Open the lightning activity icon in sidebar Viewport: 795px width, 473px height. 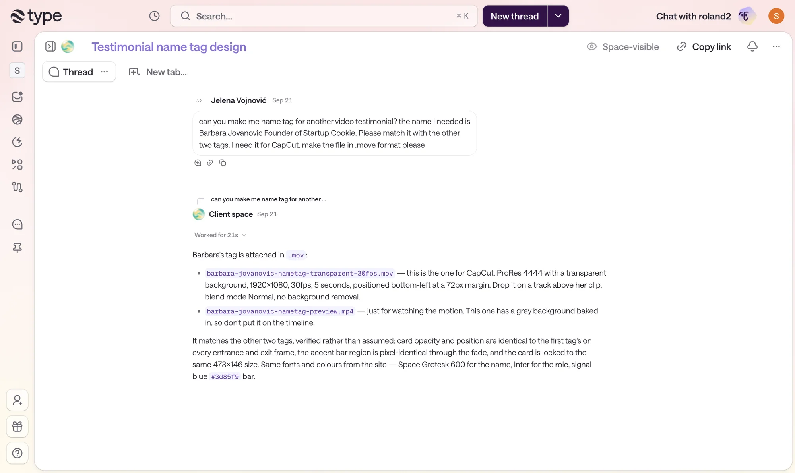(17, 142)
